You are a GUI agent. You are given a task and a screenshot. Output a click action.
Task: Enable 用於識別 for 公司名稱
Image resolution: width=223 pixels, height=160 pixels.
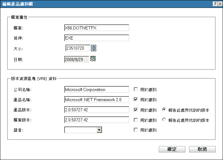click(136, 89)
